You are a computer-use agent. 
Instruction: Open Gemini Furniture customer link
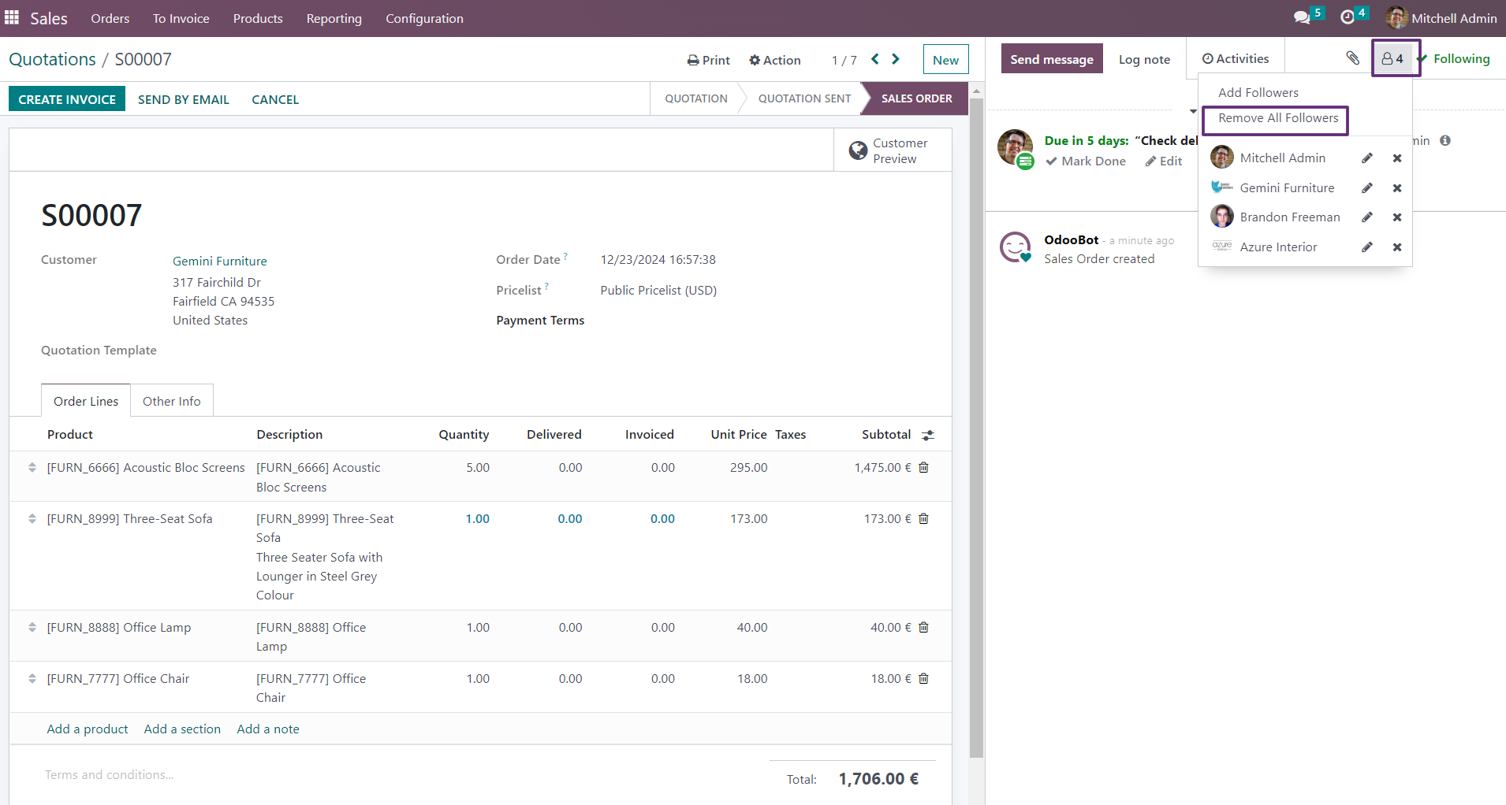(220, 261)
